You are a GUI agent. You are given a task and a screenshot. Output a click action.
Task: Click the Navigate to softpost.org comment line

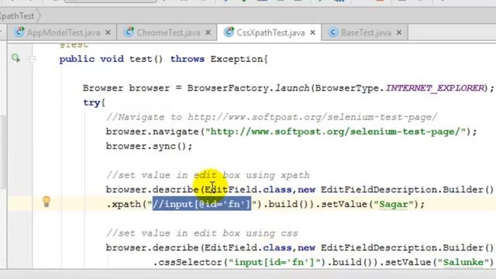click(x=272, y=117)
